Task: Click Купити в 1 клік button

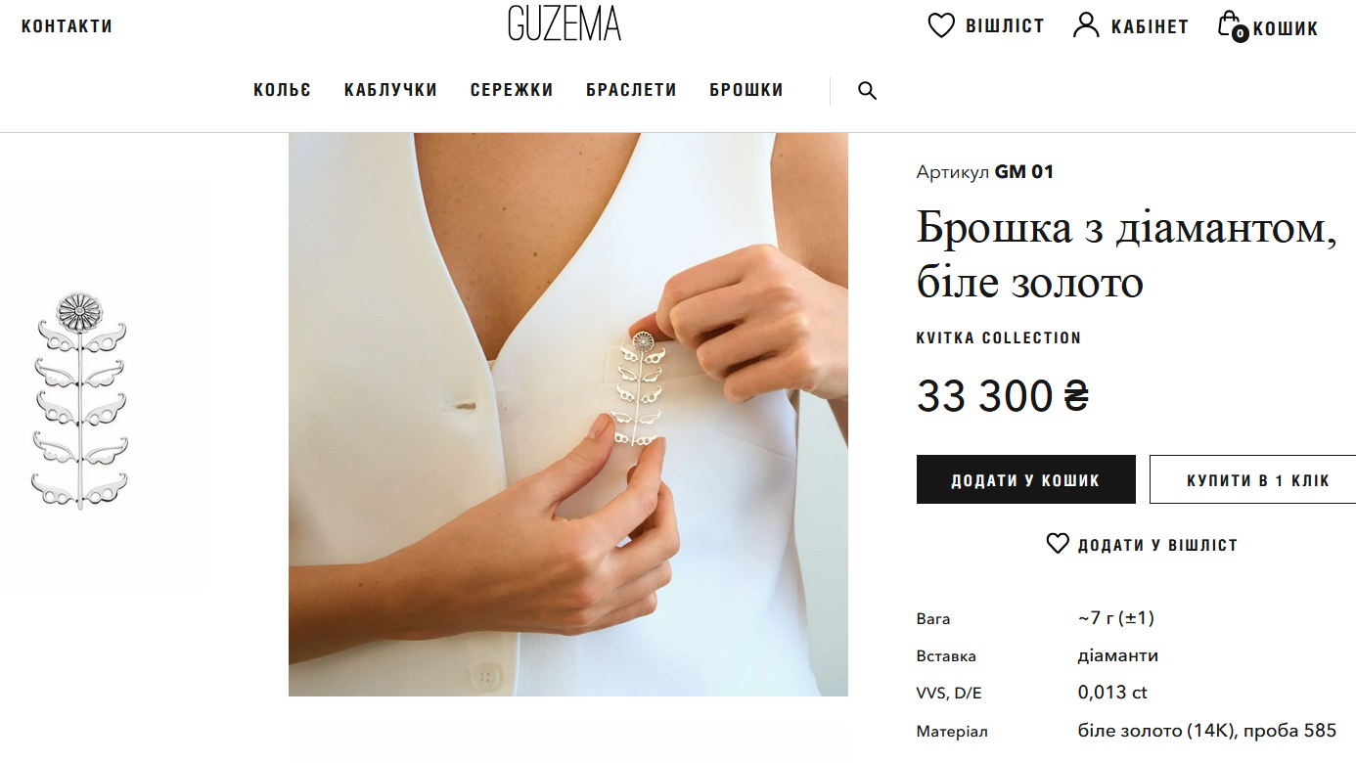Action: [x=1252, y=479]
